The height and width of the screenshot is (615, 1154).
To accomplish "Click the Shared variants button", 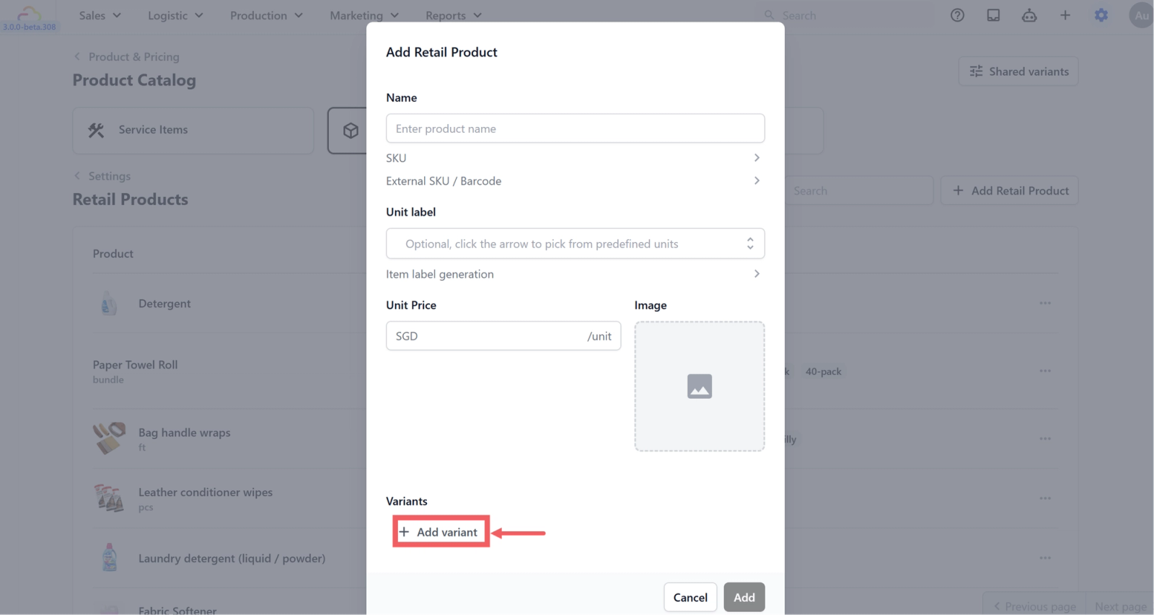I will (1018, 71).
